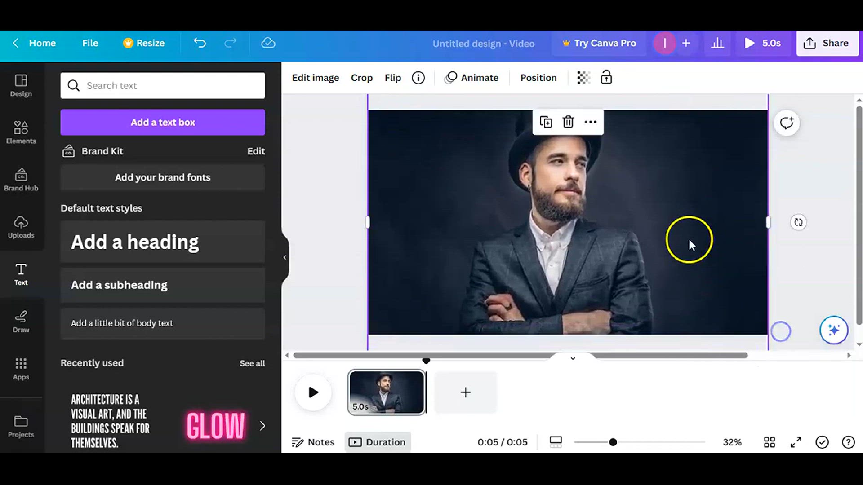
Task: Click the cloud save status icon
Action: pos(268,43)
